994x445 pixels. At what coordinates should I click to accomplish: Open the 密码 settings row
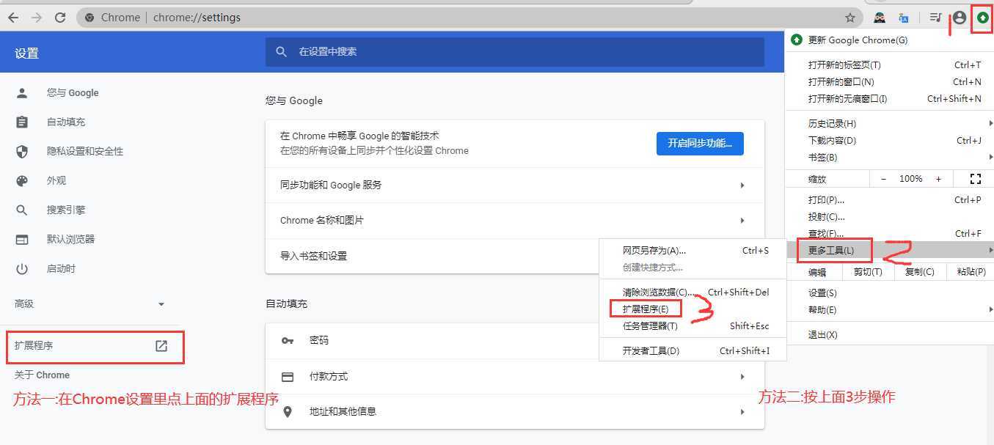click(515, 341)
